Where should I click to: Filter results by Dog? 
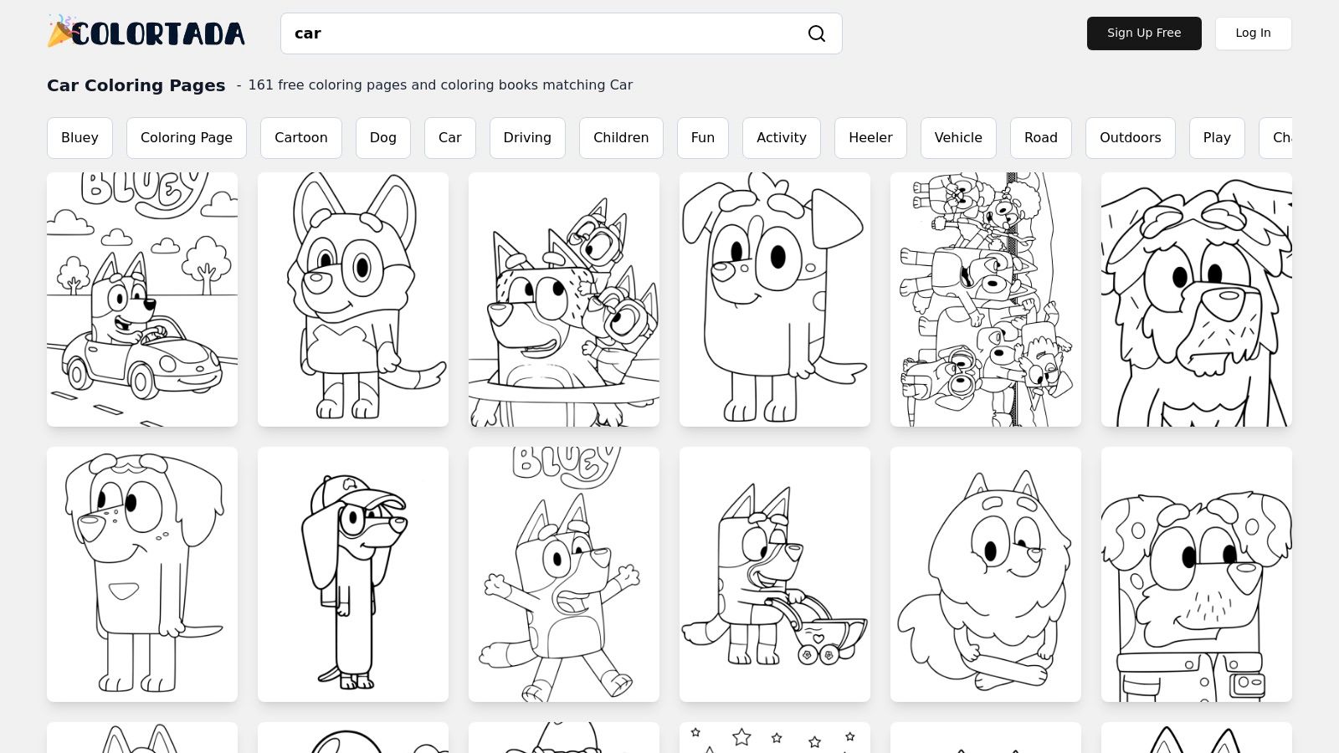tap(382, 137)
